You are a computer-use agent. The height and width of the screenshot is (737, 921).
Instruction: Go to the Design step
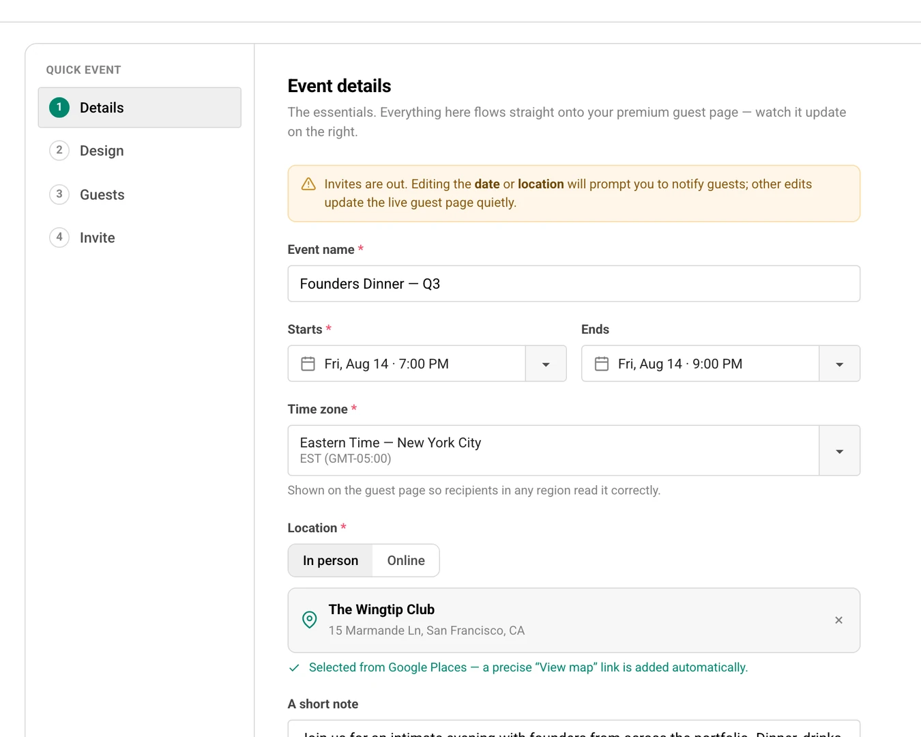(x=139, y=151)
